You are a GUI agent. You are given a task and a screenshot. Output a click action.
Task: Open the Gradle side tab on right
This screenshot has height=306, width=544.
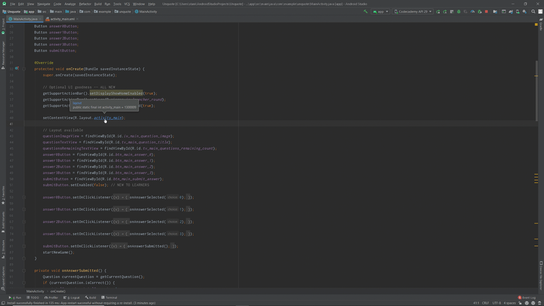[541, 24]
